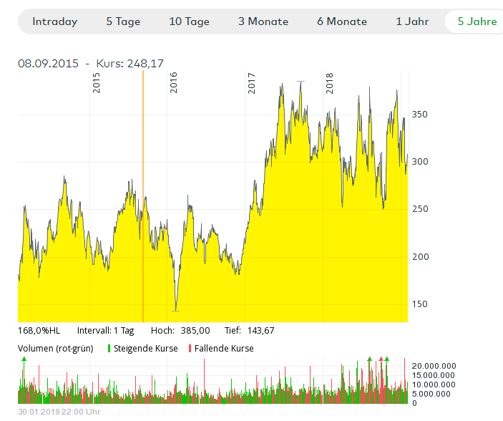Click the red Fallende Kurse legend swatch

pos(190,349)
